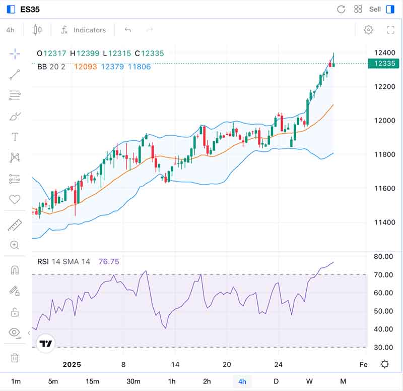Open the multi-chart layout selector
The image size is (403, 391).
pos(358,9)
